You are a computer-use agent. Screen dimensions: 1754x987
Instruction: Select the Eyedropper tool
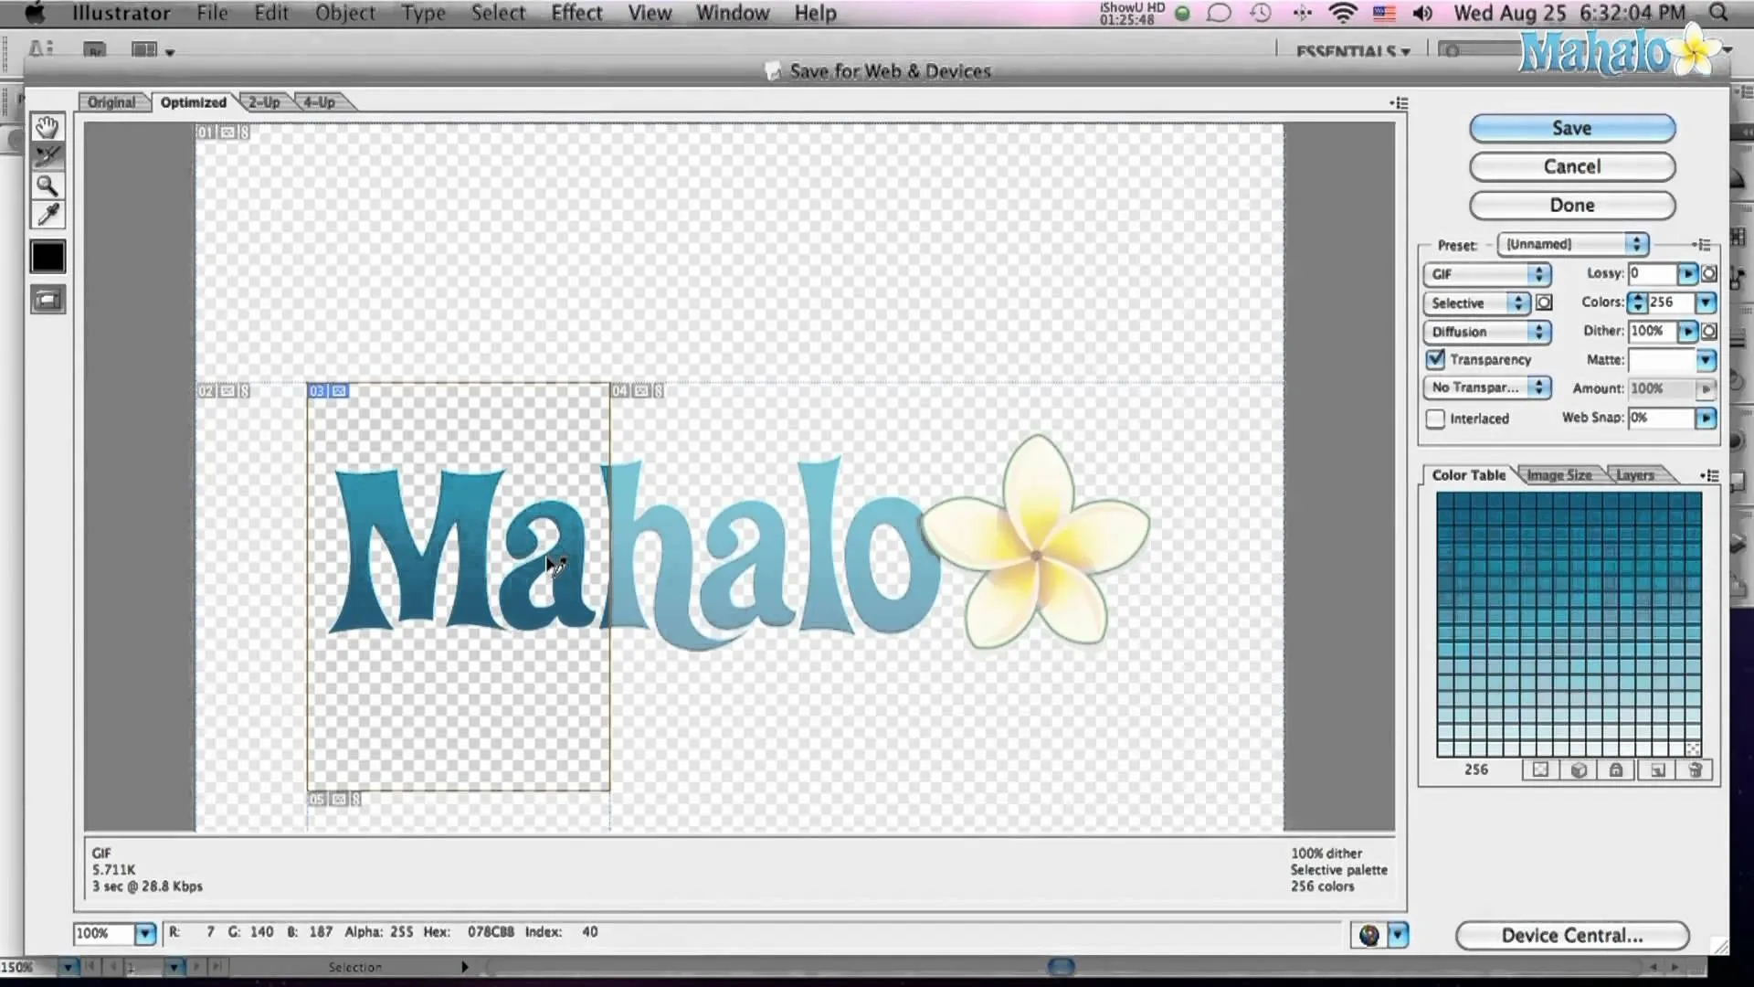[x=48, y=215]
